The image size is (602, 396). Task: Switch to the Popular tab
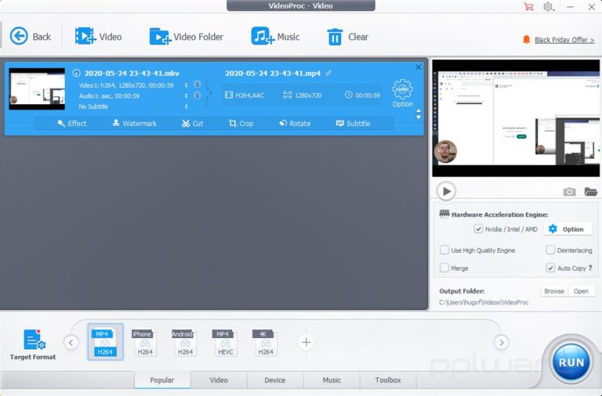[x=162, y=380]
